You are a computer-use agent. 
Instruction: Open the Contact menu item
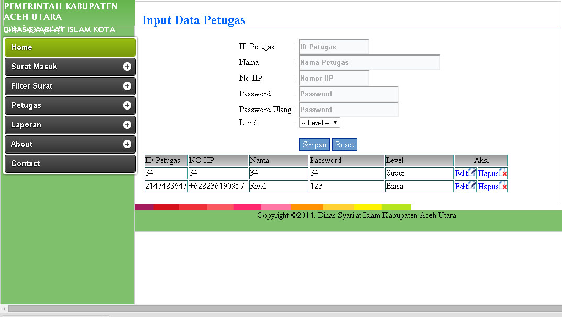pyautogui.click(x=70, y=163)
